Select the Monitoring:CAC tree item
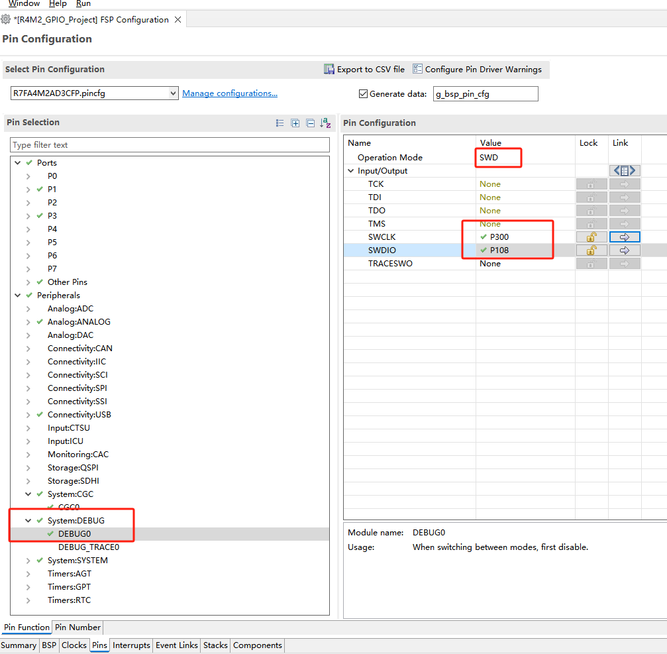667x654 pixels. click(78, 455)
